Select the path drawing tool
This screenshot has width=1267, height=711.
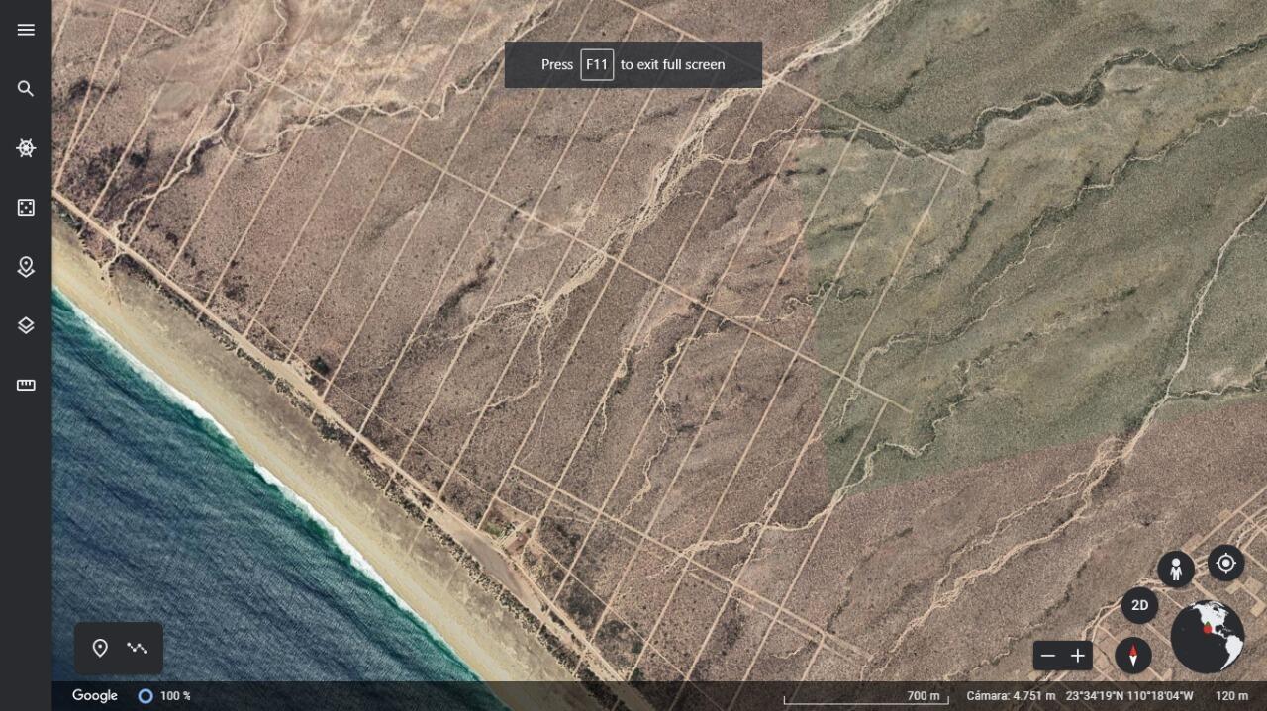click(x=138, y=648)
